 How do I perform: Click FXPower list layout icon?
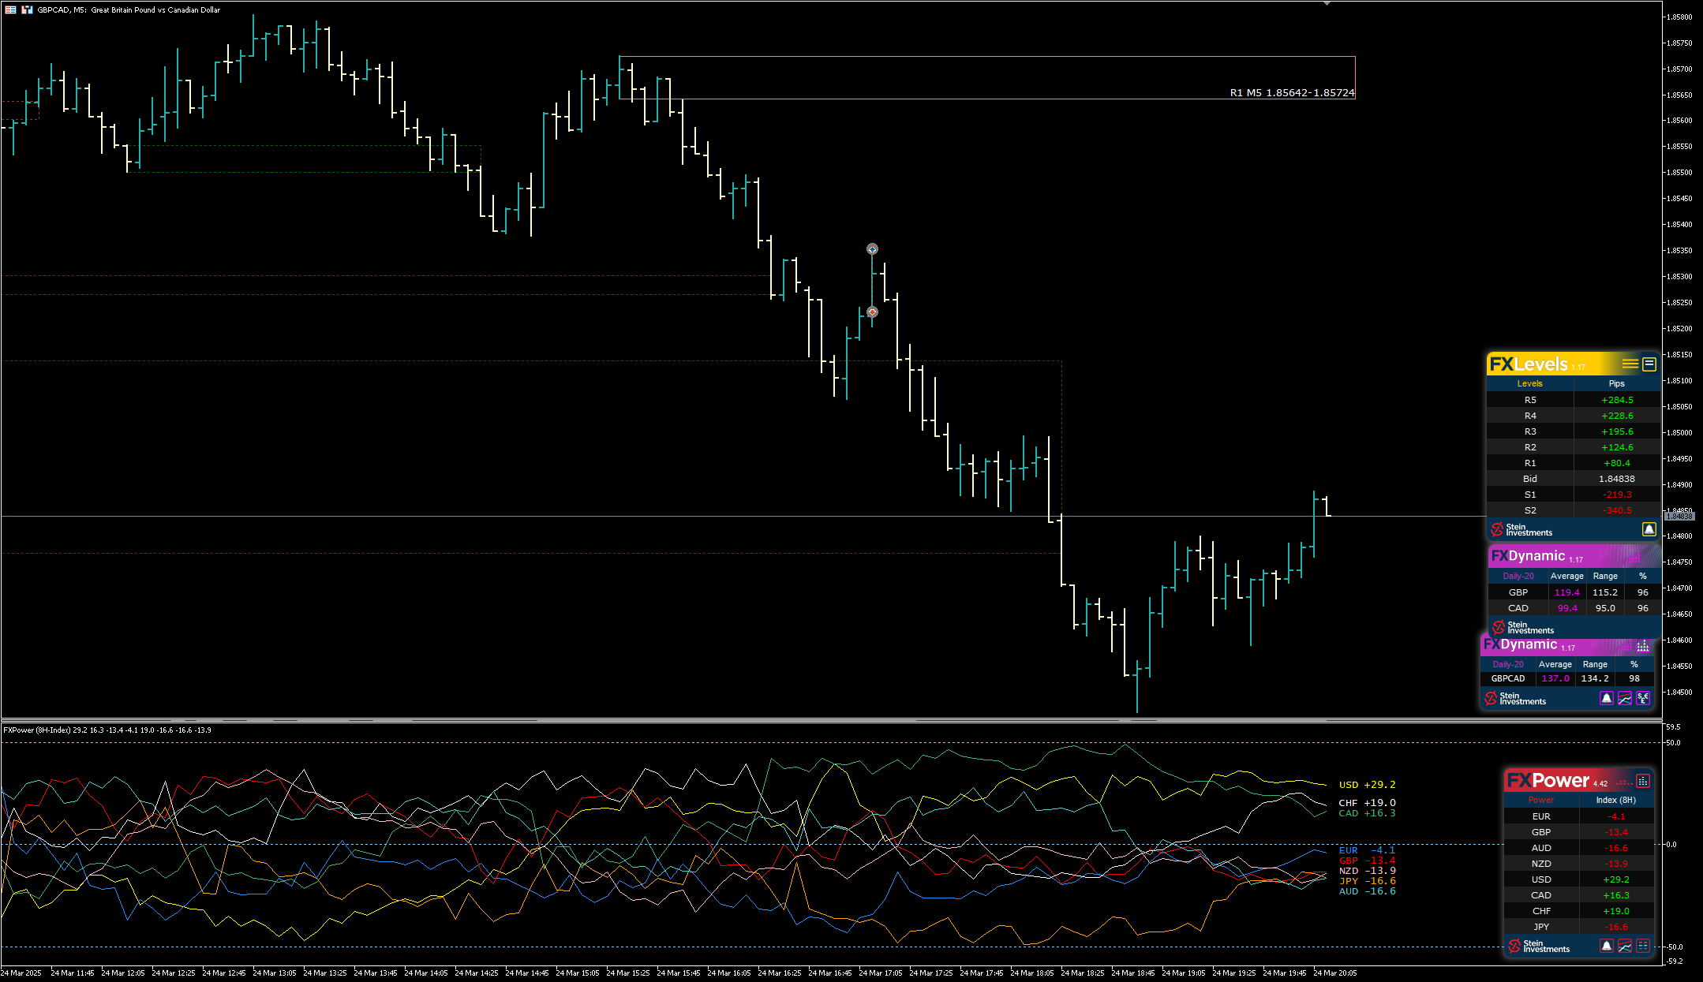[1643, 946]
